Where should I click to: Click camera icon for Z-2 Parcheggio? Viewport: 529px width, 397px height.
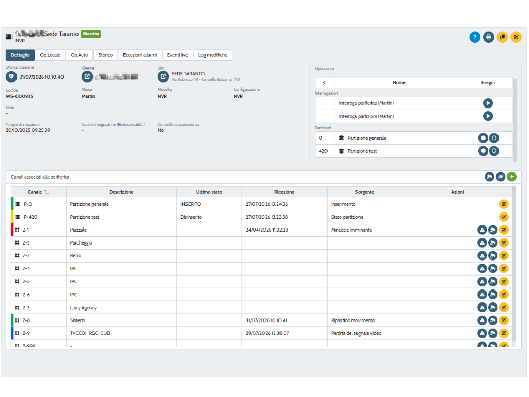click(x=493, y=243)
